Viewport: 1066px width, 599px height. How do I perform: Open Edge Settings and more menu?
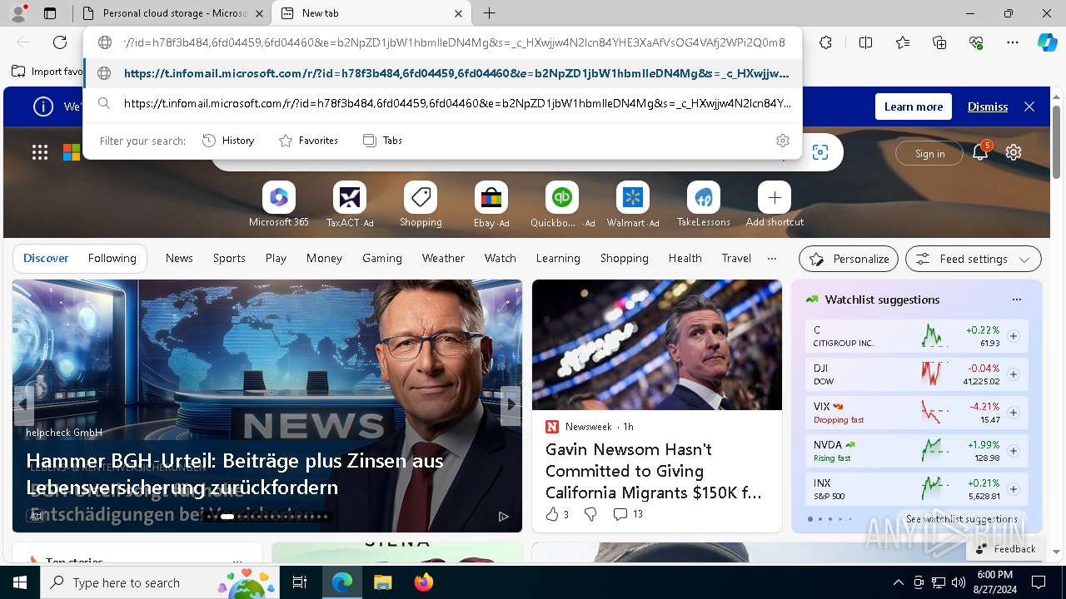pos(1013,42)
